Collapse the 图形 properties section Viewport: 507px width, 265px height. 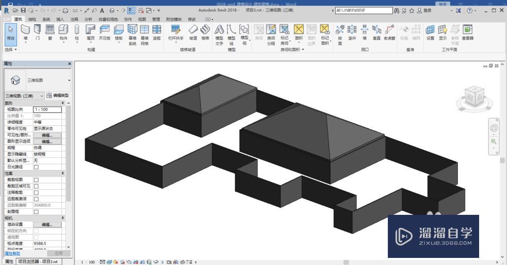click(x=63, y=103)
